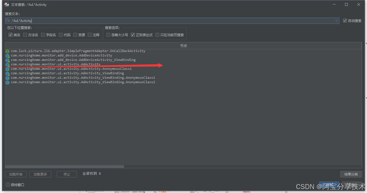This screenshot has height=193, width=367.
Task: Close the text search dialog
Action: pos(359,4)
